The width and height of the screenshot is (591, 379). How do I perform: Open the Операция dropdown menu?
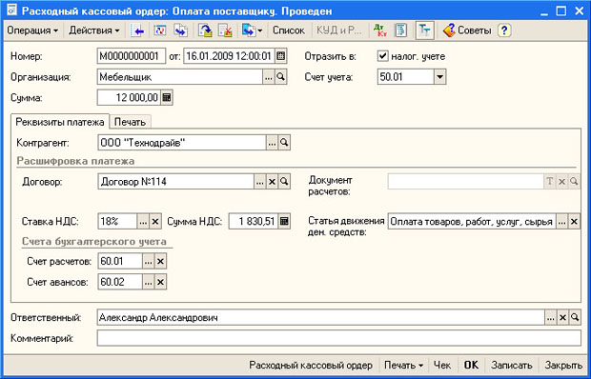(x=32, y=30)
